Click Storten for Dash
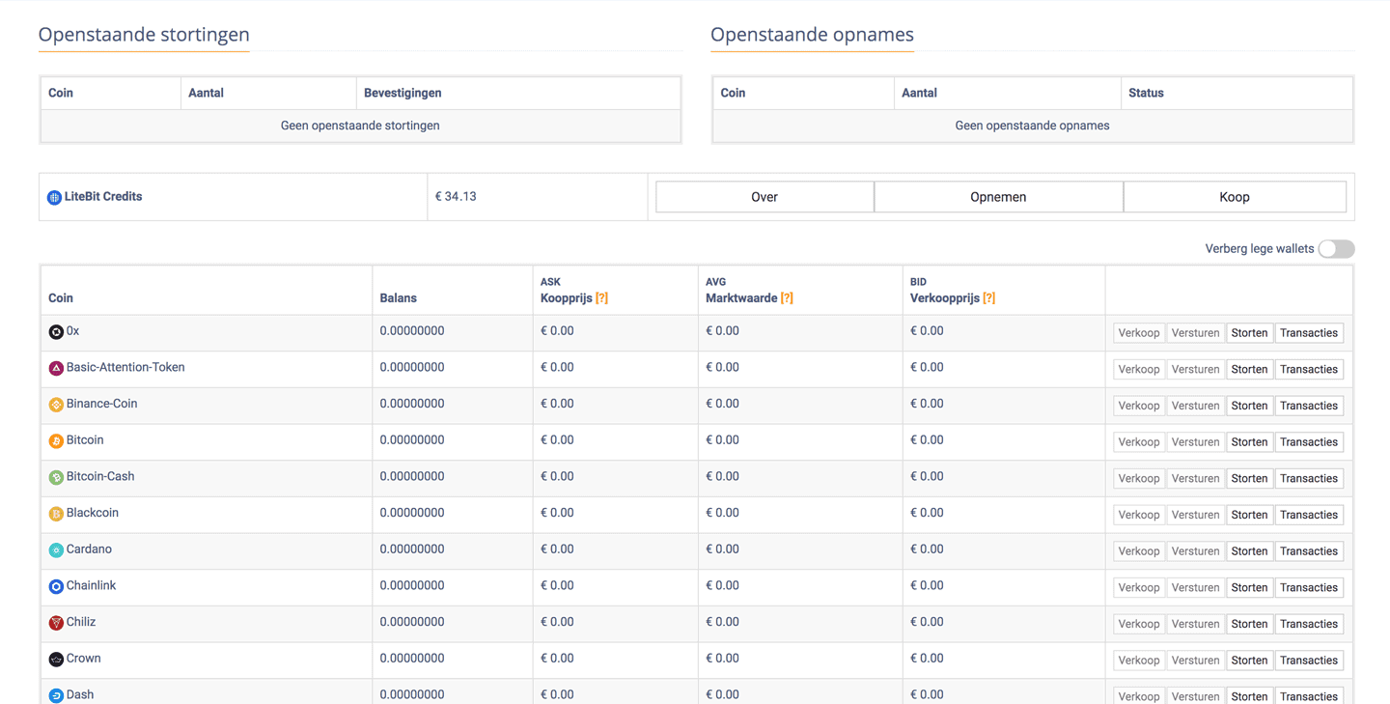The height and width of the screenshot is (704, 1390). click(1249, 696)
